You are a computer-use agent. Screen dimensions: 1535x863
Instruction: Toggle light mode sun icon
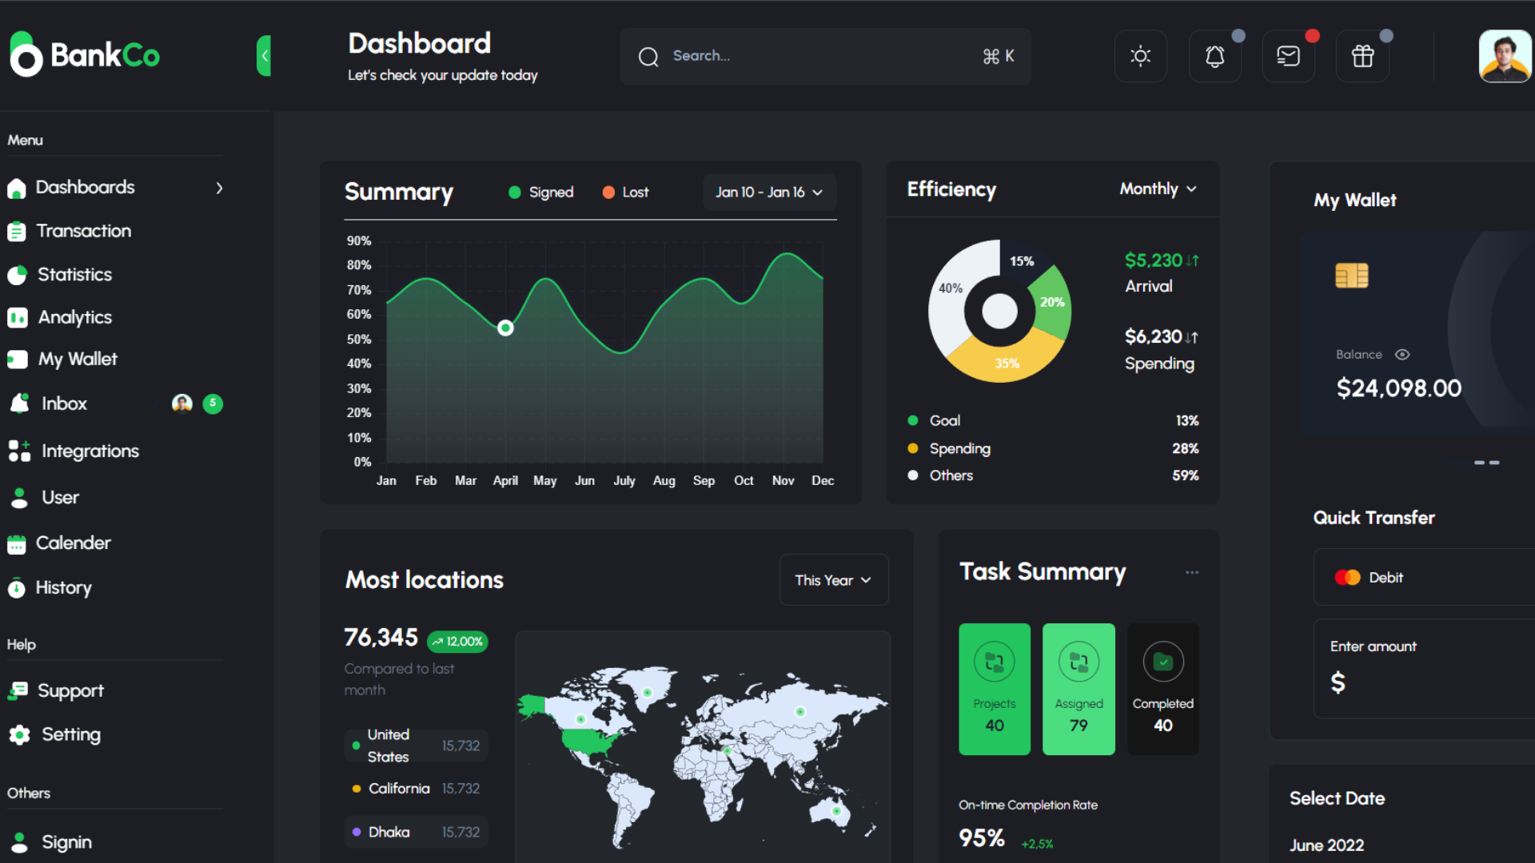point(1140,56)
